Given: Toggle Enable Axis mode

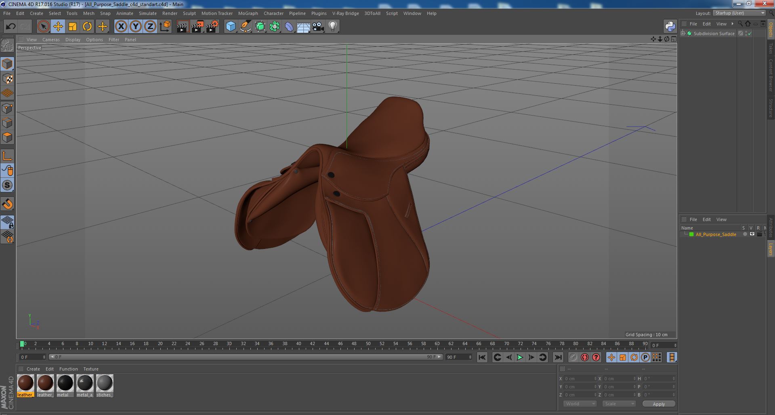Looking at the screenshot, I should tap(7, 156).
